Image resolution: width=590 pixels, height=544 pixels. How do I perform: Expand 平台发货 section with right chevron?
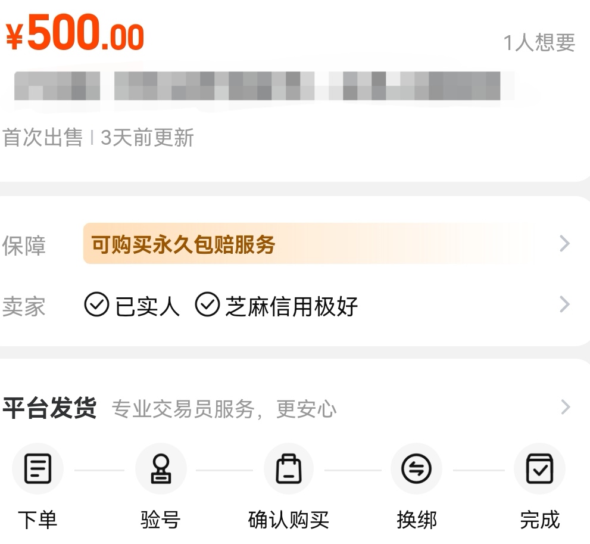pos(564,408)
